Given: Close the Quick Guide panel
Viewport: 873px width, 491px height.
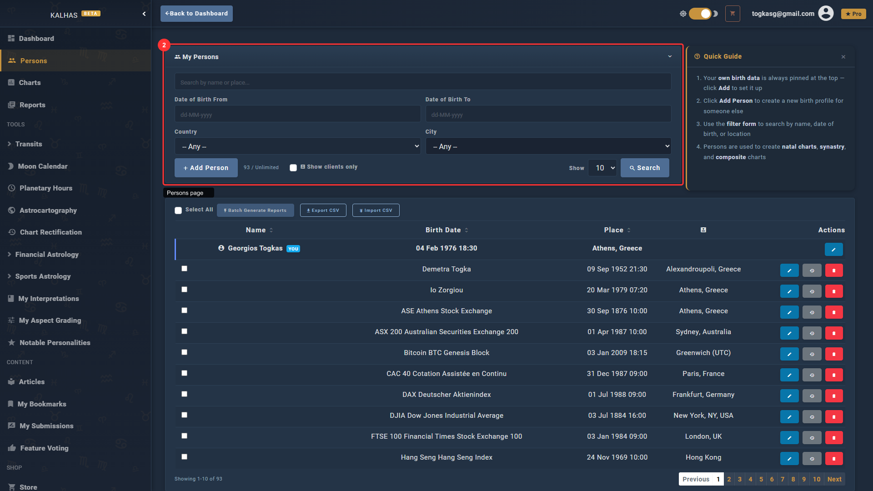Looking at the screenshot, I should point(843,57).
